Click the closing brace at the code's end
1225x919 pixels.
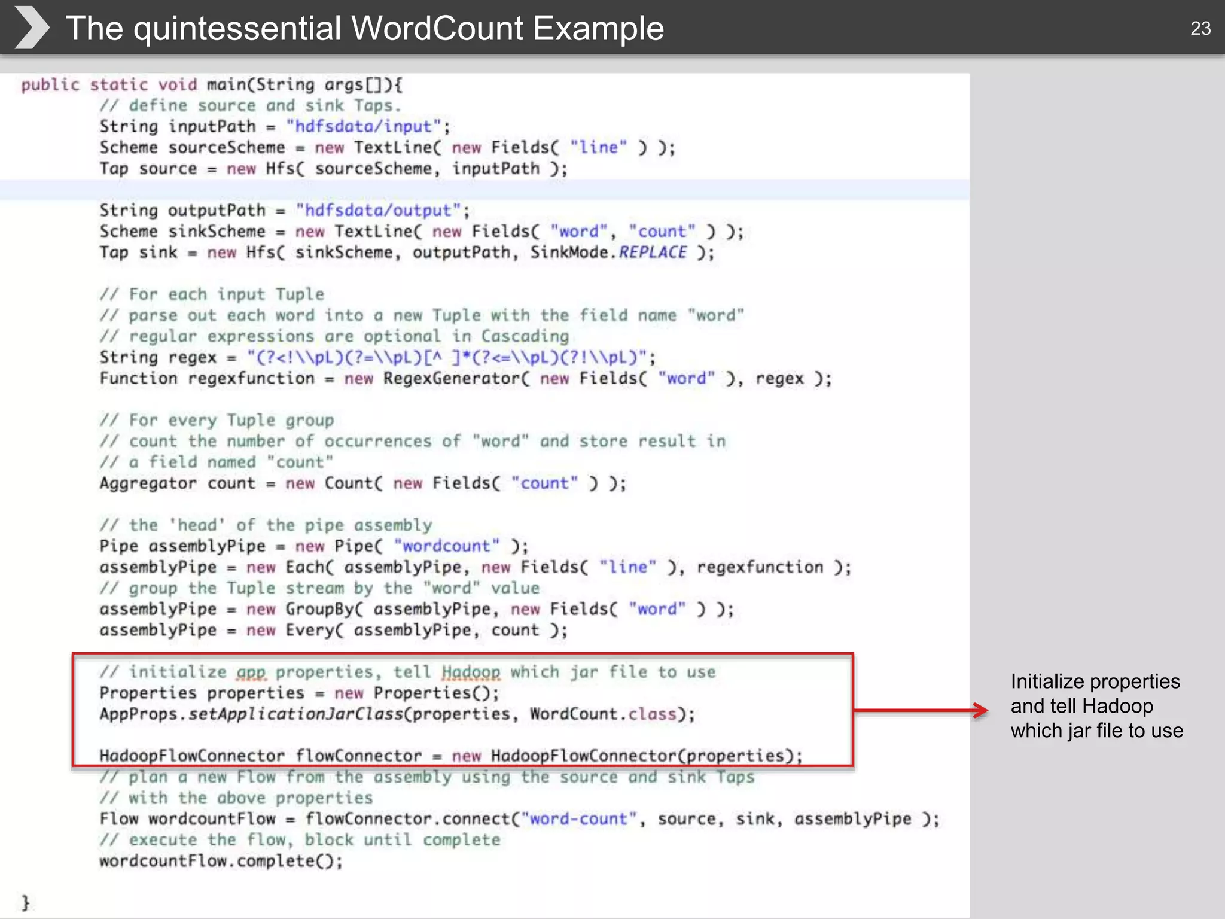point(25,902)
